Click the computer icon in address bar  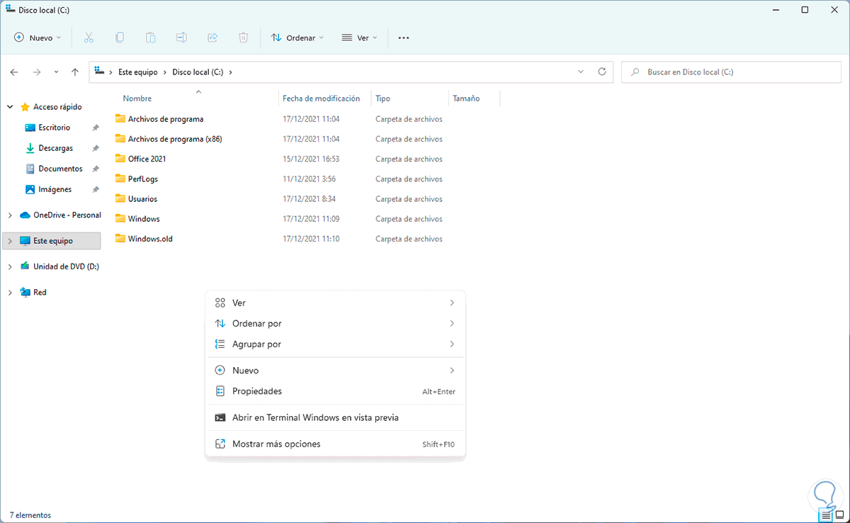click(99, 72)
